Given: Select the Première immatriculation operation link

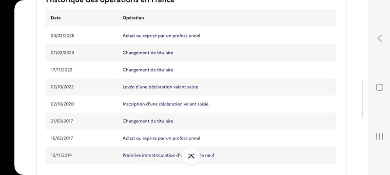Looking at the screenshot, I should pyautogui.click(x=168, y=156).
